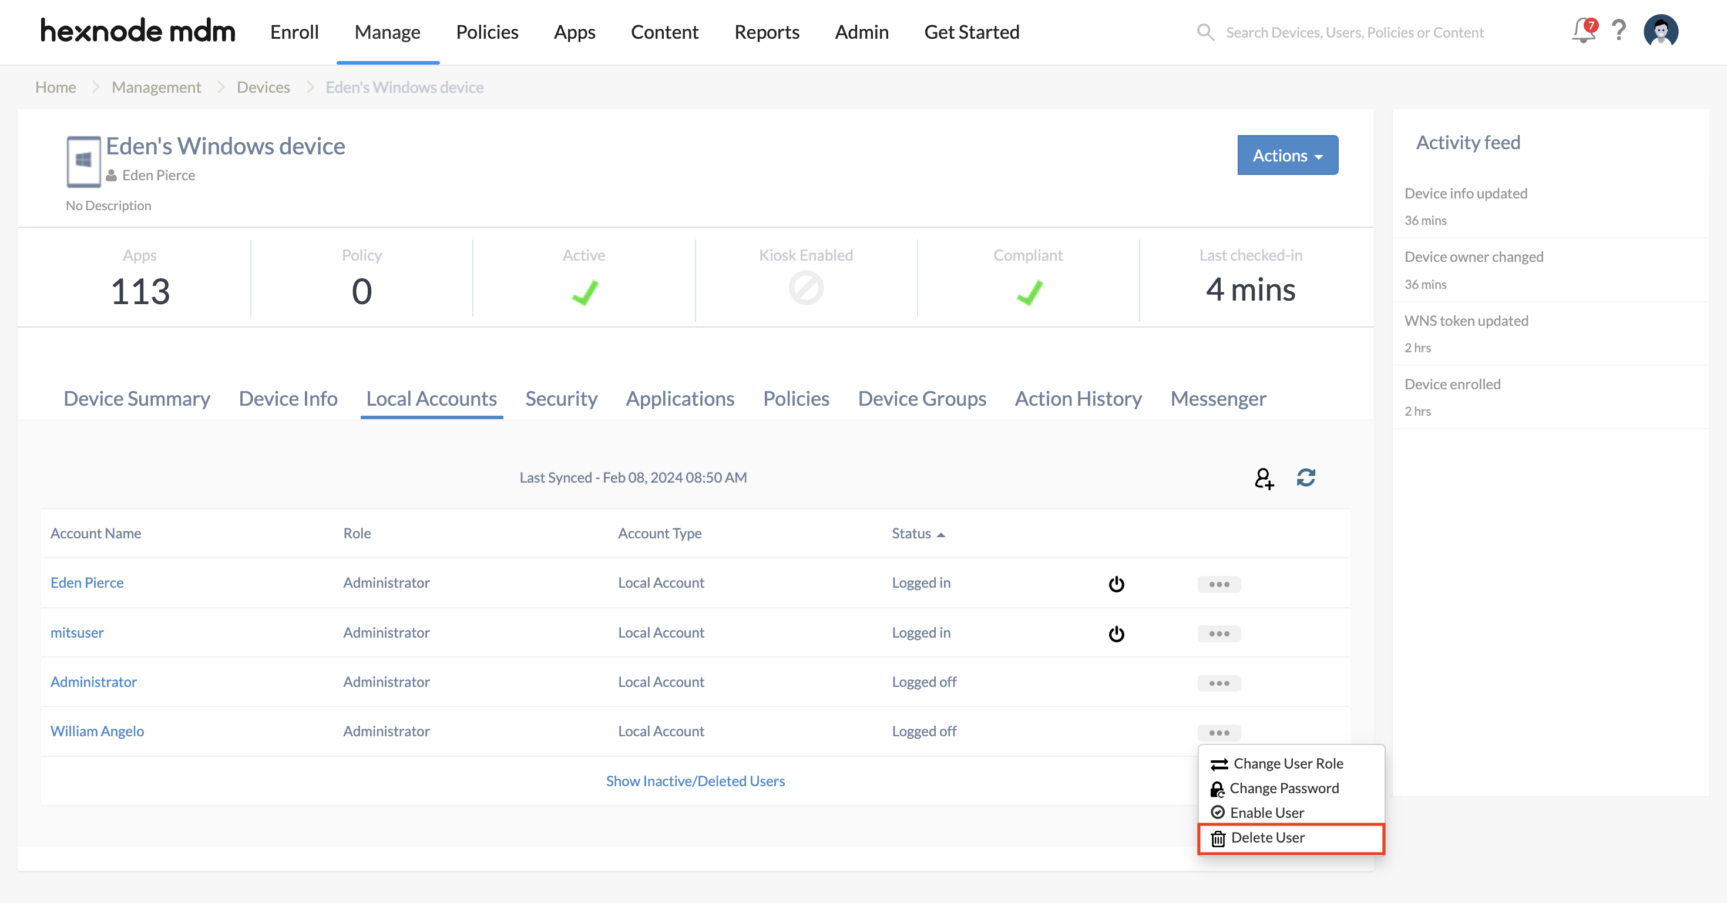Click the Policy count 0

(x=362, y=291)
